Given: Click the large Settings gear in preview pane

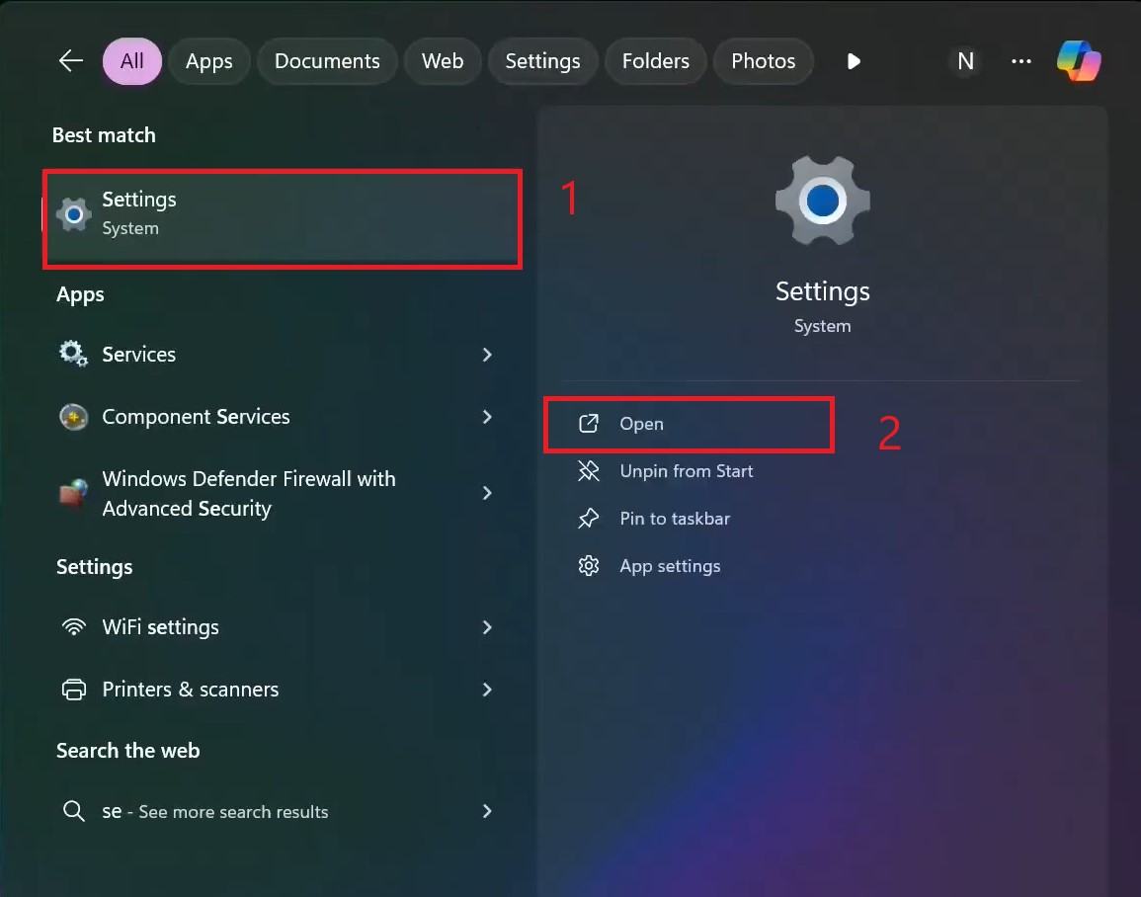Looking at the screenshot, I should point(822,201).
